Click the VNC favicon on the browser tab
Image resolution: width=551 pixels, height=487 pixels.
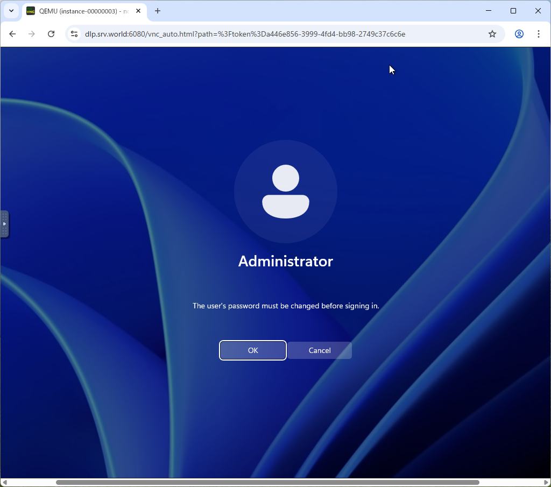point(31,11)
